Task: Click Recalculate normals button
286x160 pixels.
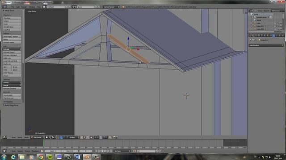Action: [12, 95]
